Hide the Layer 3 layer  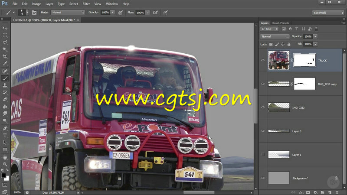click(x=263, y=131)
